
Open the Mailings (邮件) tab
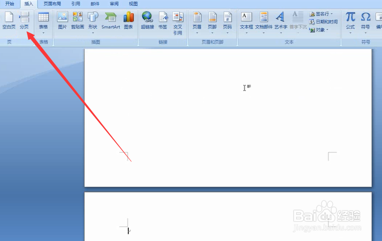95,4
